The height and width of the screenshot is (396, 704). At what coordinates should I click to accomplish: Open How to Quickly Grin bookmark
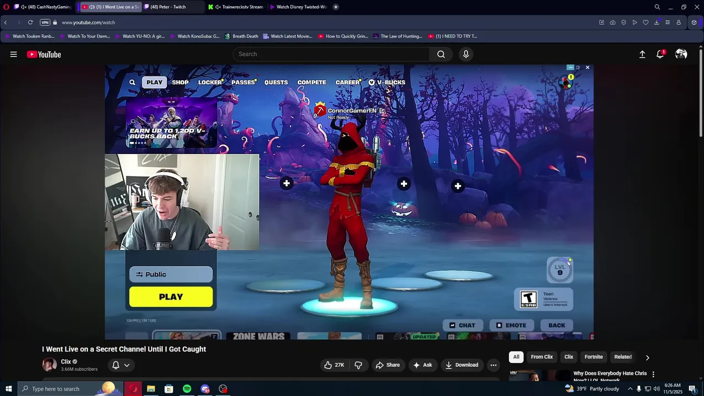[343, 36]
